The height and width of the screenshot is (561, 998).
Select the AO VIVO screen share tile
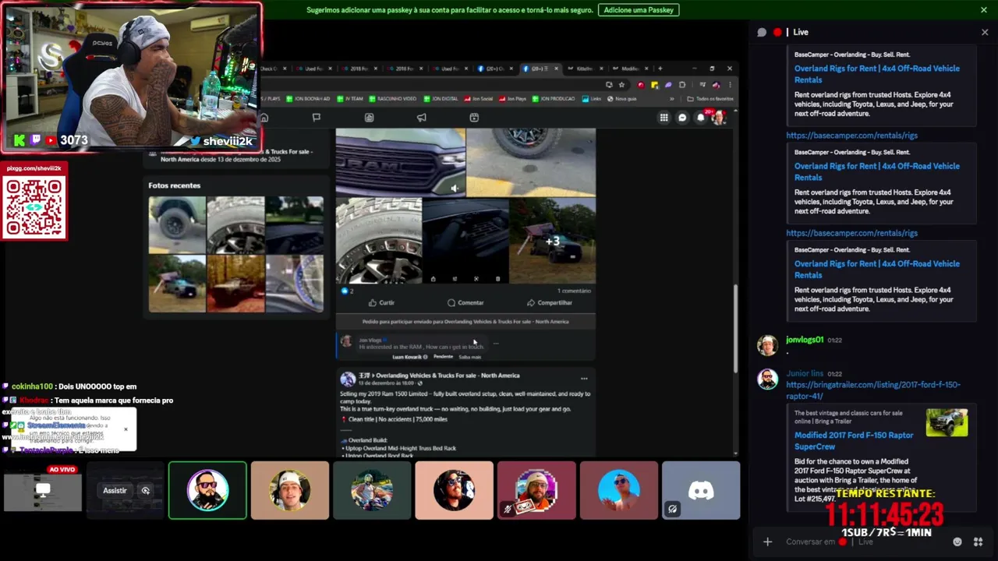point(43,490)
